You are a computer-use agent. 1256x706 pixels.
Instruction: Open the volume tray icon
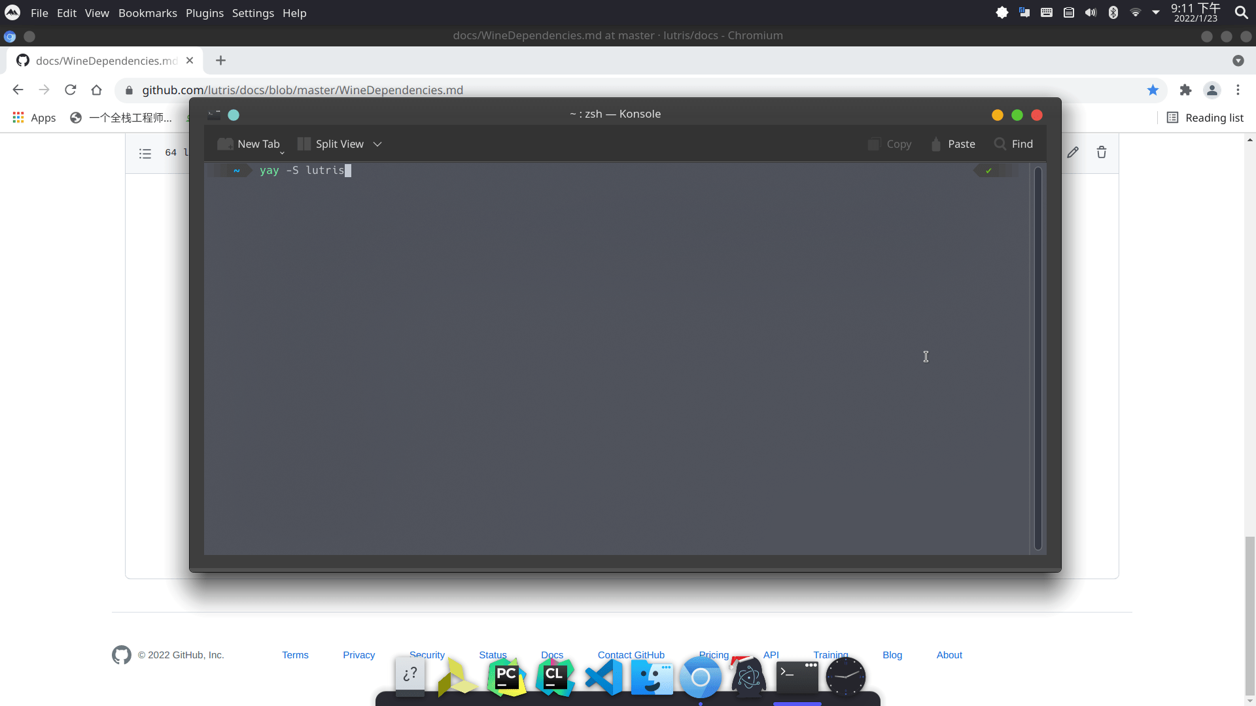[1090, 12]
